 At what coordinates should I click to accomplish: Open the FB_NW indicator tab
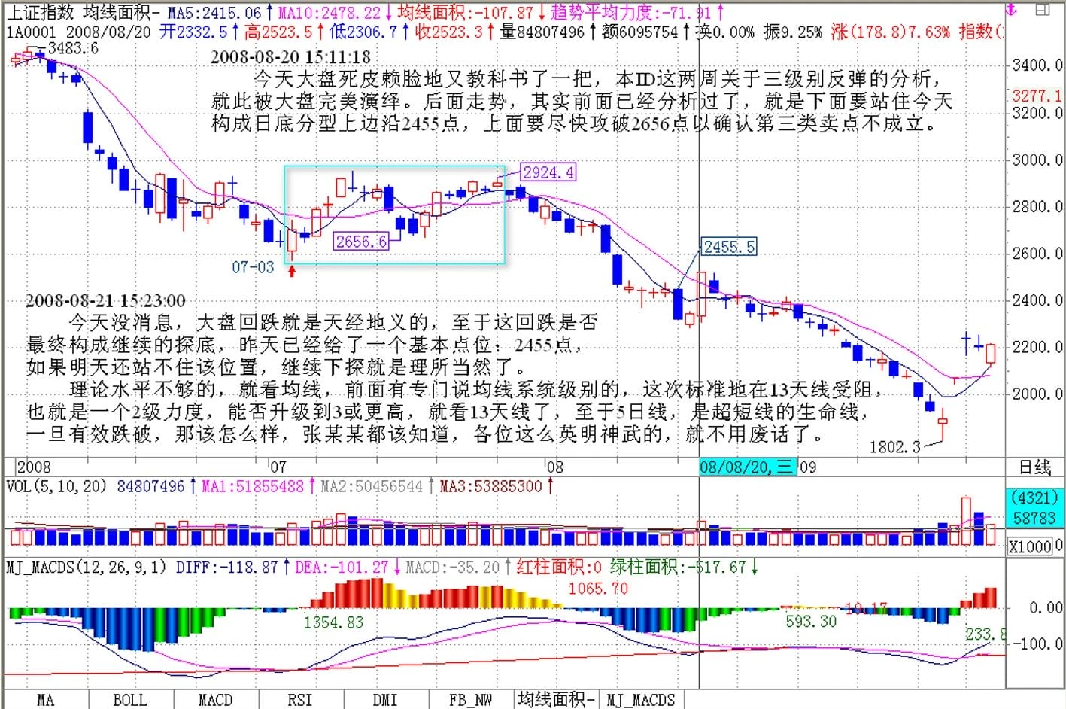click(470, 700)
